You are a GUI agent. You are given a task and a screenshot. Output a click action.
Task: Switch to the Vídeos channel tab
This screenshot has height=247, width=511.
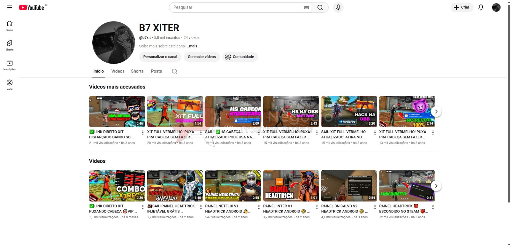point(118,71)
